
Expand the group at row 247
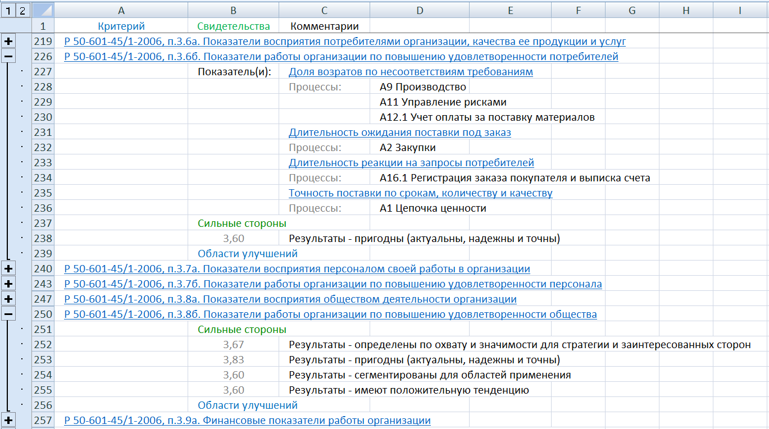[8, 299]
